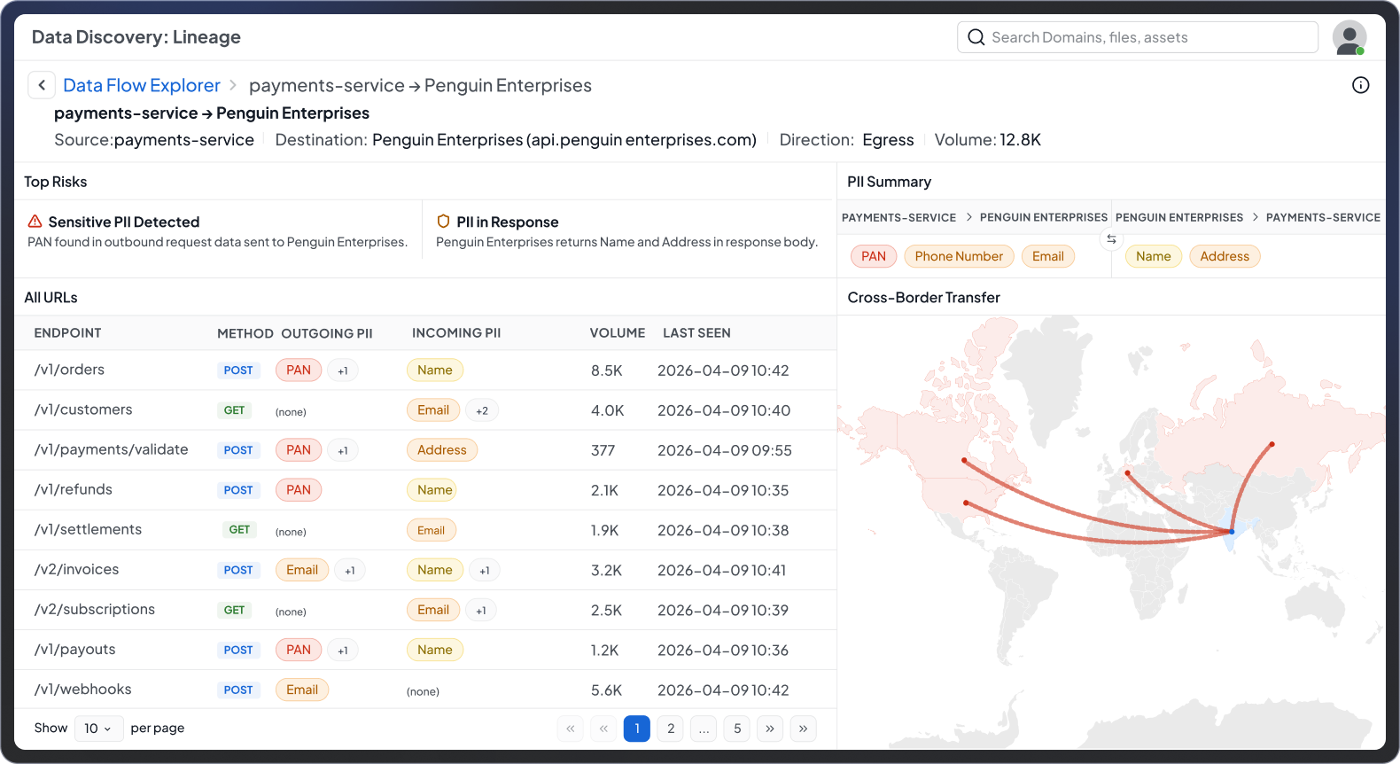Expand +2 incoming PII on /v1/customers row
Viewport: 1400px width, 764px height.
(x=482, y=410)
